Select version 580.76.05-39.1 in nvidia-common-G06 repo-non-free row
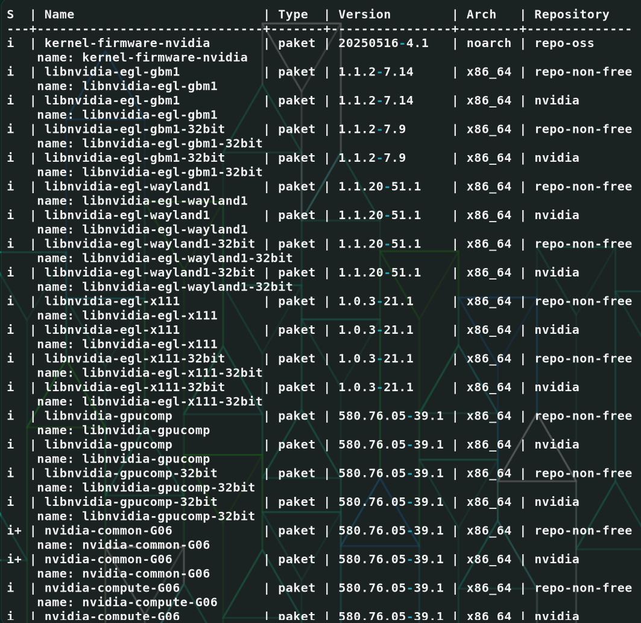641x623 pixels. (391, 531)
